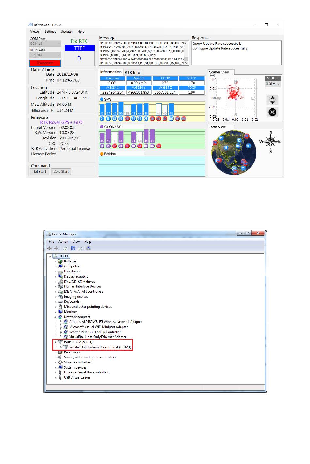The width and height of the screenshot is (310, 464).
Task: Click the purple GLONASS header dot
Action: click(x=101, y=127)
